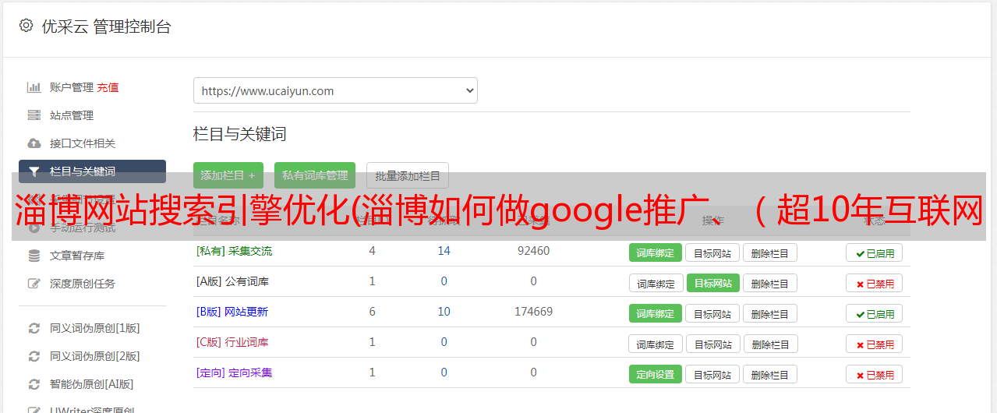The height and width of the screenshot is (413, 997).
Task: Click green 目标网站 for 公有词库 row
Action: (713, 283)
